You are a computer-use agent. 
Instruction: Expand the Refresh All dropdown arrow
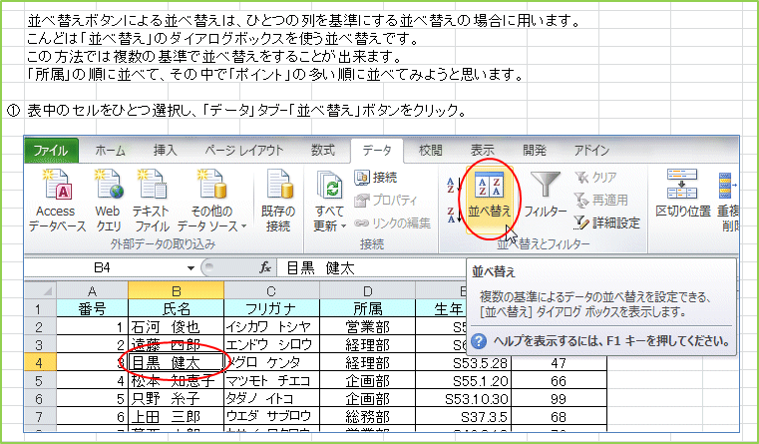343,226
